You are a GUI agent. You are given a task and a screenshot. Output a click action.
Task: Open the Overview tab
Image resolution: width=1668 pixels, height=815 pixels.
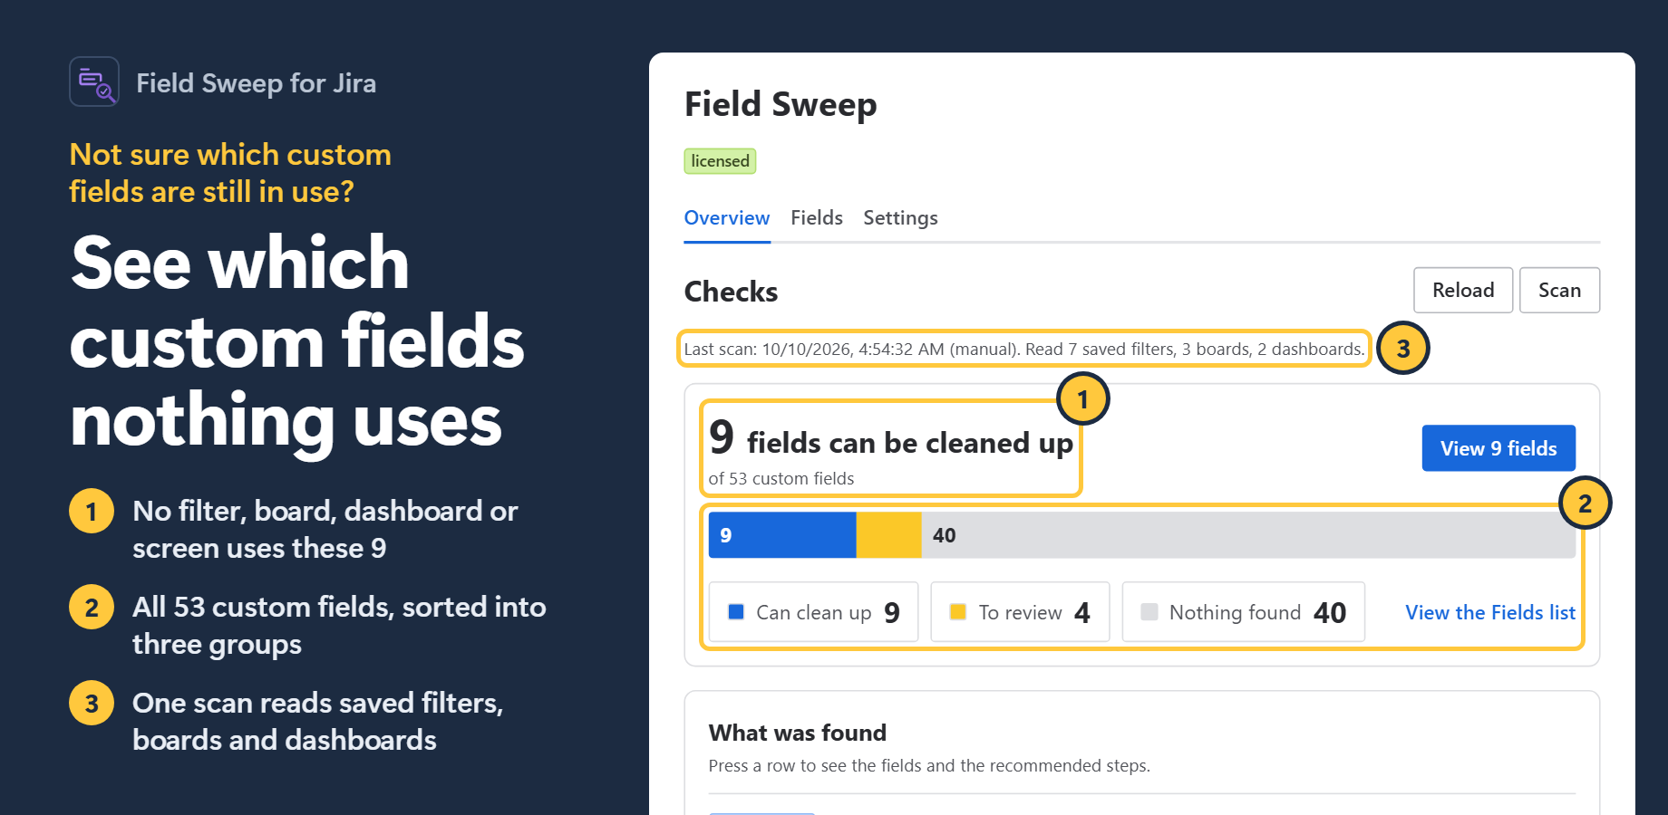coord(727,218)
